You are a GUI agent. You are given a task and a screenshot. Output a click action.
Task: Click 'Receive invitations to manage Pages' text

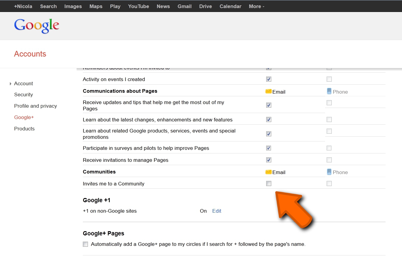click(x=125, y=160)
